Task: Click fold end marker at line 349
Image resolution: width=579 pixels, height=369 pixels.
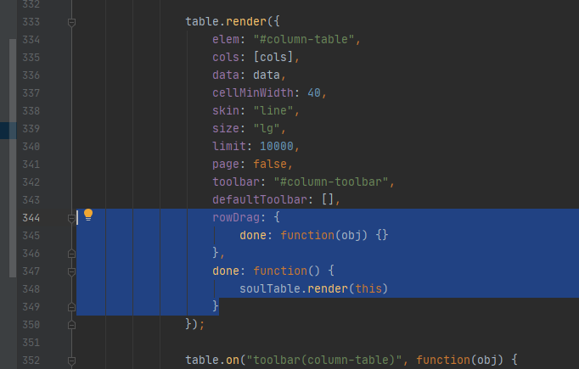Action: (x=72, y=307)
